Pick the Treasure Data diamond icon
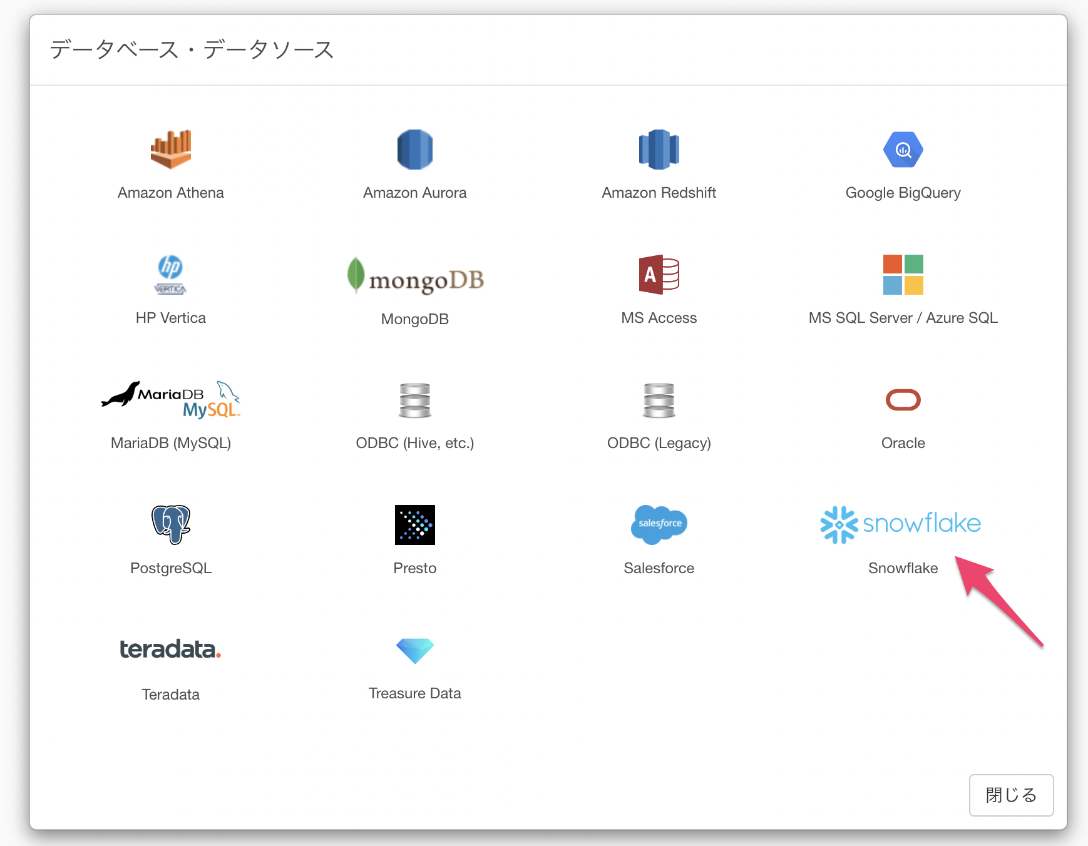The image size is (1088, 846). [415, 651]
